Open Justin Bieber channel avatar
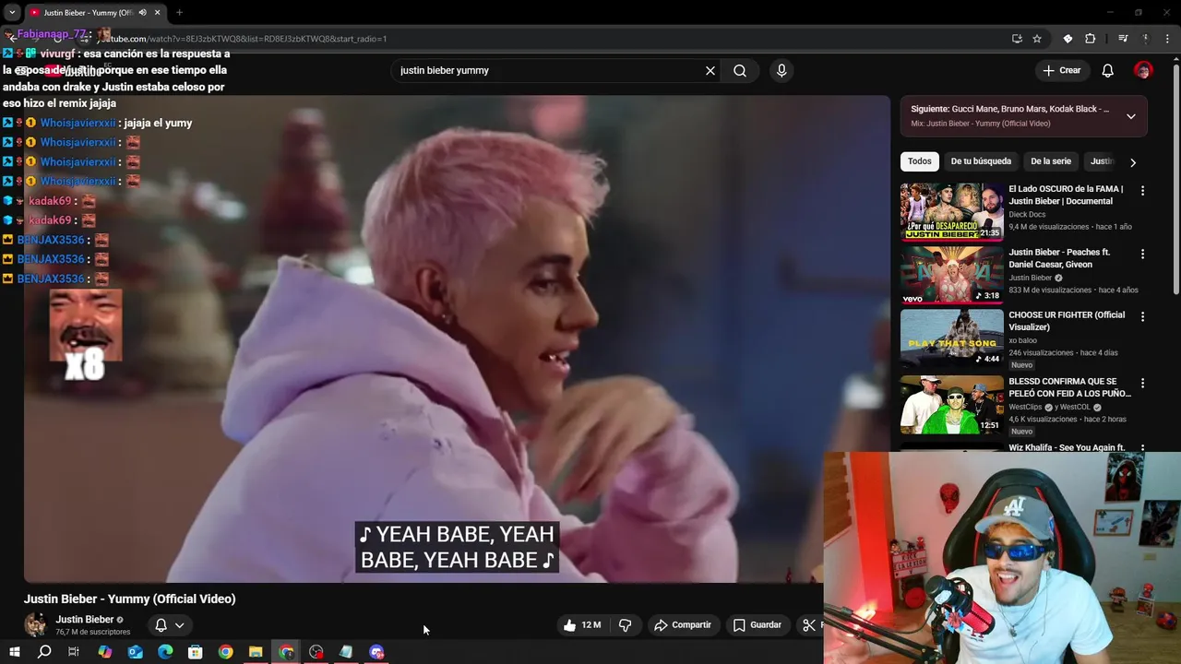 (x=36, y=625)
